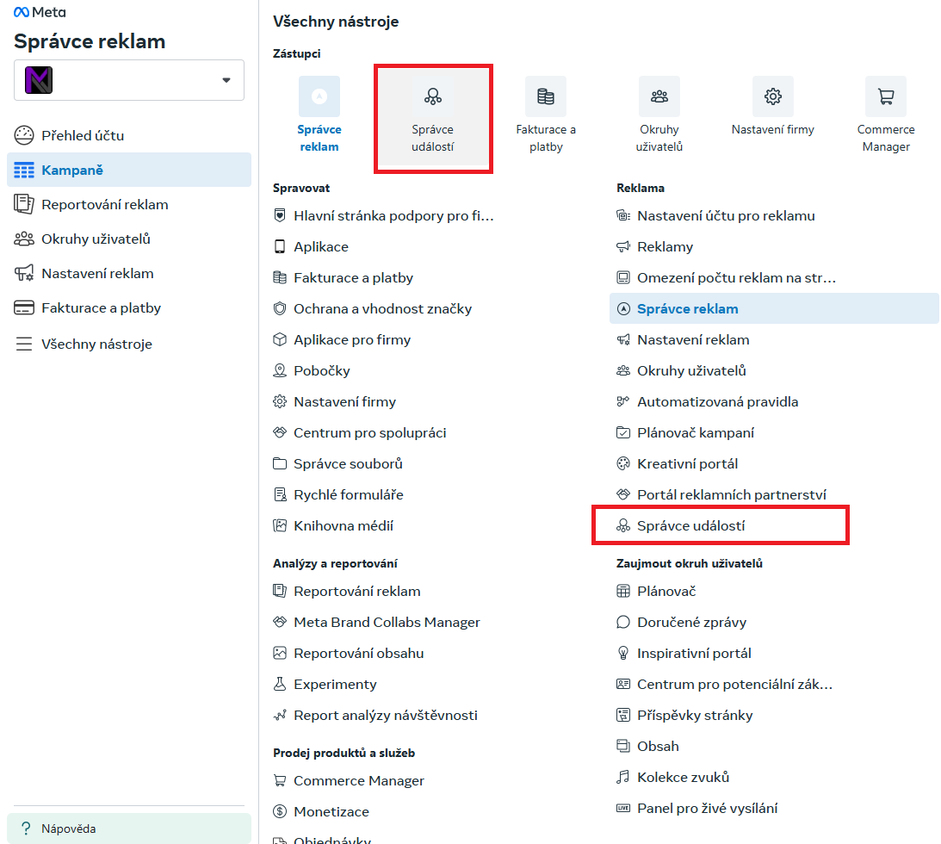Open the Správce událostí shortcut tile
941x844 pixels.
[x=433, y=118]
